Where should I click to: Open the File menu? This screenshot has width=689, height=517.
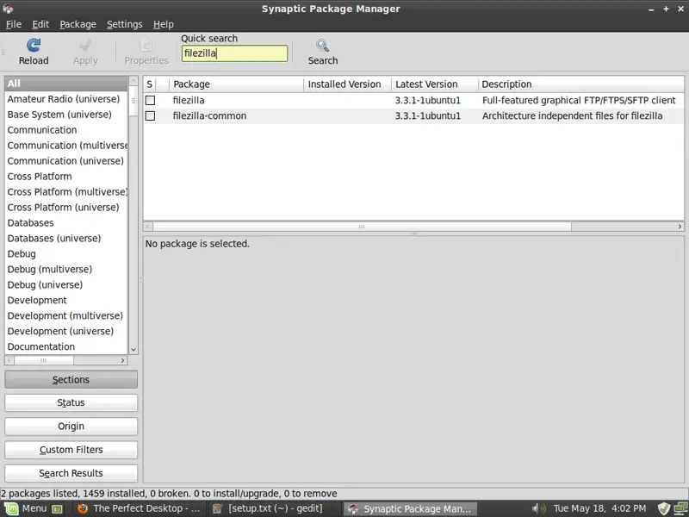point(14,24)
